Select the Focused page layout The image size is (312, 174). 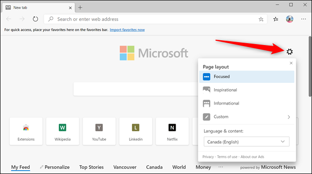[247, 77]
